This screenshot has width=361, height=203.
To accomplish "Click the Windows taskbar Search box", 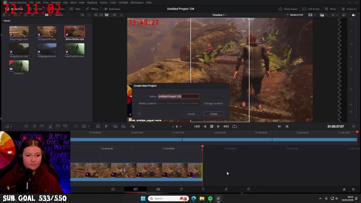I will click(x=168, y=198).
